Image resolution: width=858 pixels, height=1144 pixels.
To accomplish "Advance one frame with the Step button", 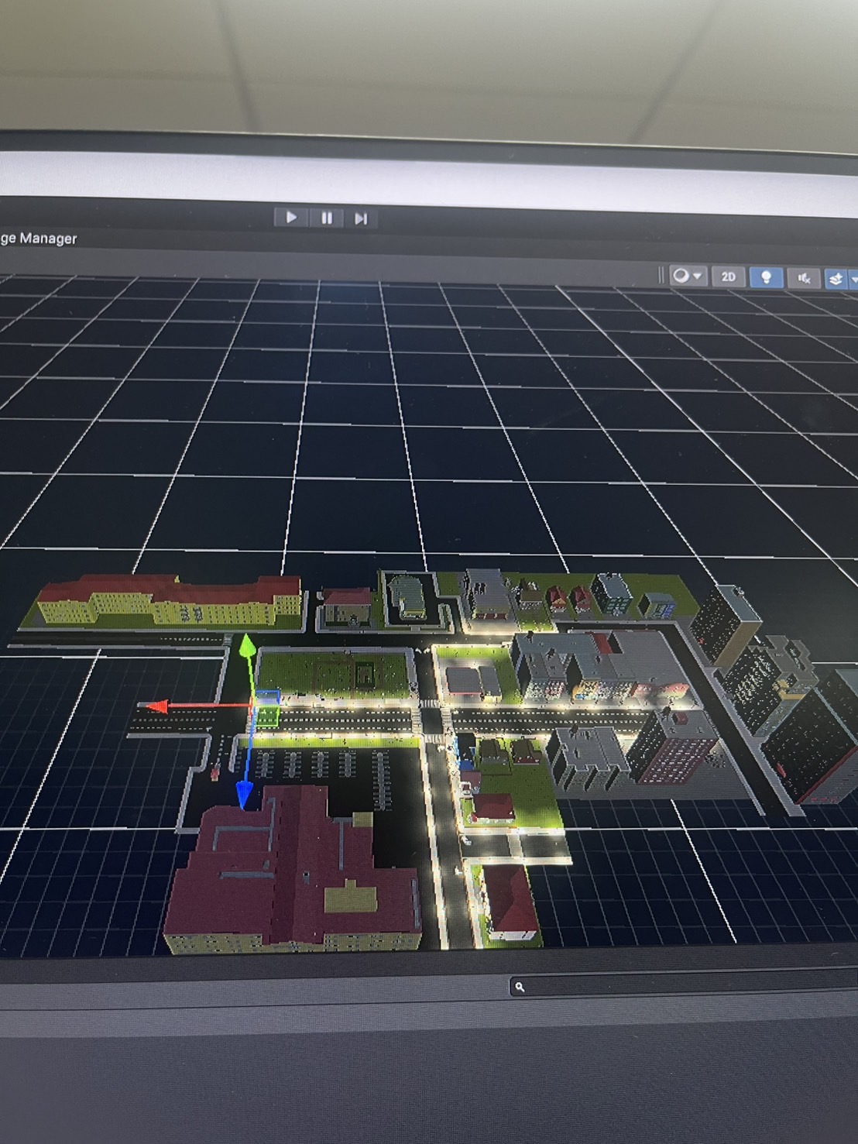I will tap(361, 218).
